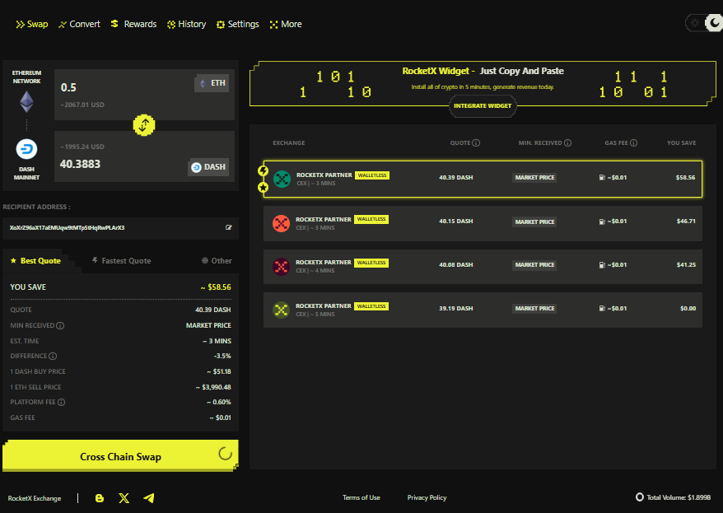Open the History menu item

[x=186, y=24]
